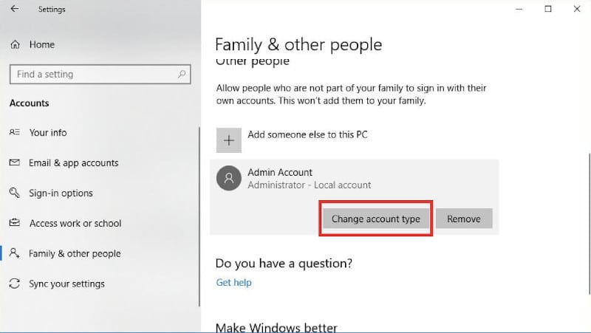This screenshot has height=333, width=591.
Task: Click the Your info icon
Action: click(x=14, y=132)
